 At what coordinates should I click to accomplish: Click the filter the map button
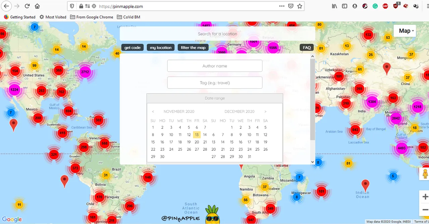tap(193, 47)
